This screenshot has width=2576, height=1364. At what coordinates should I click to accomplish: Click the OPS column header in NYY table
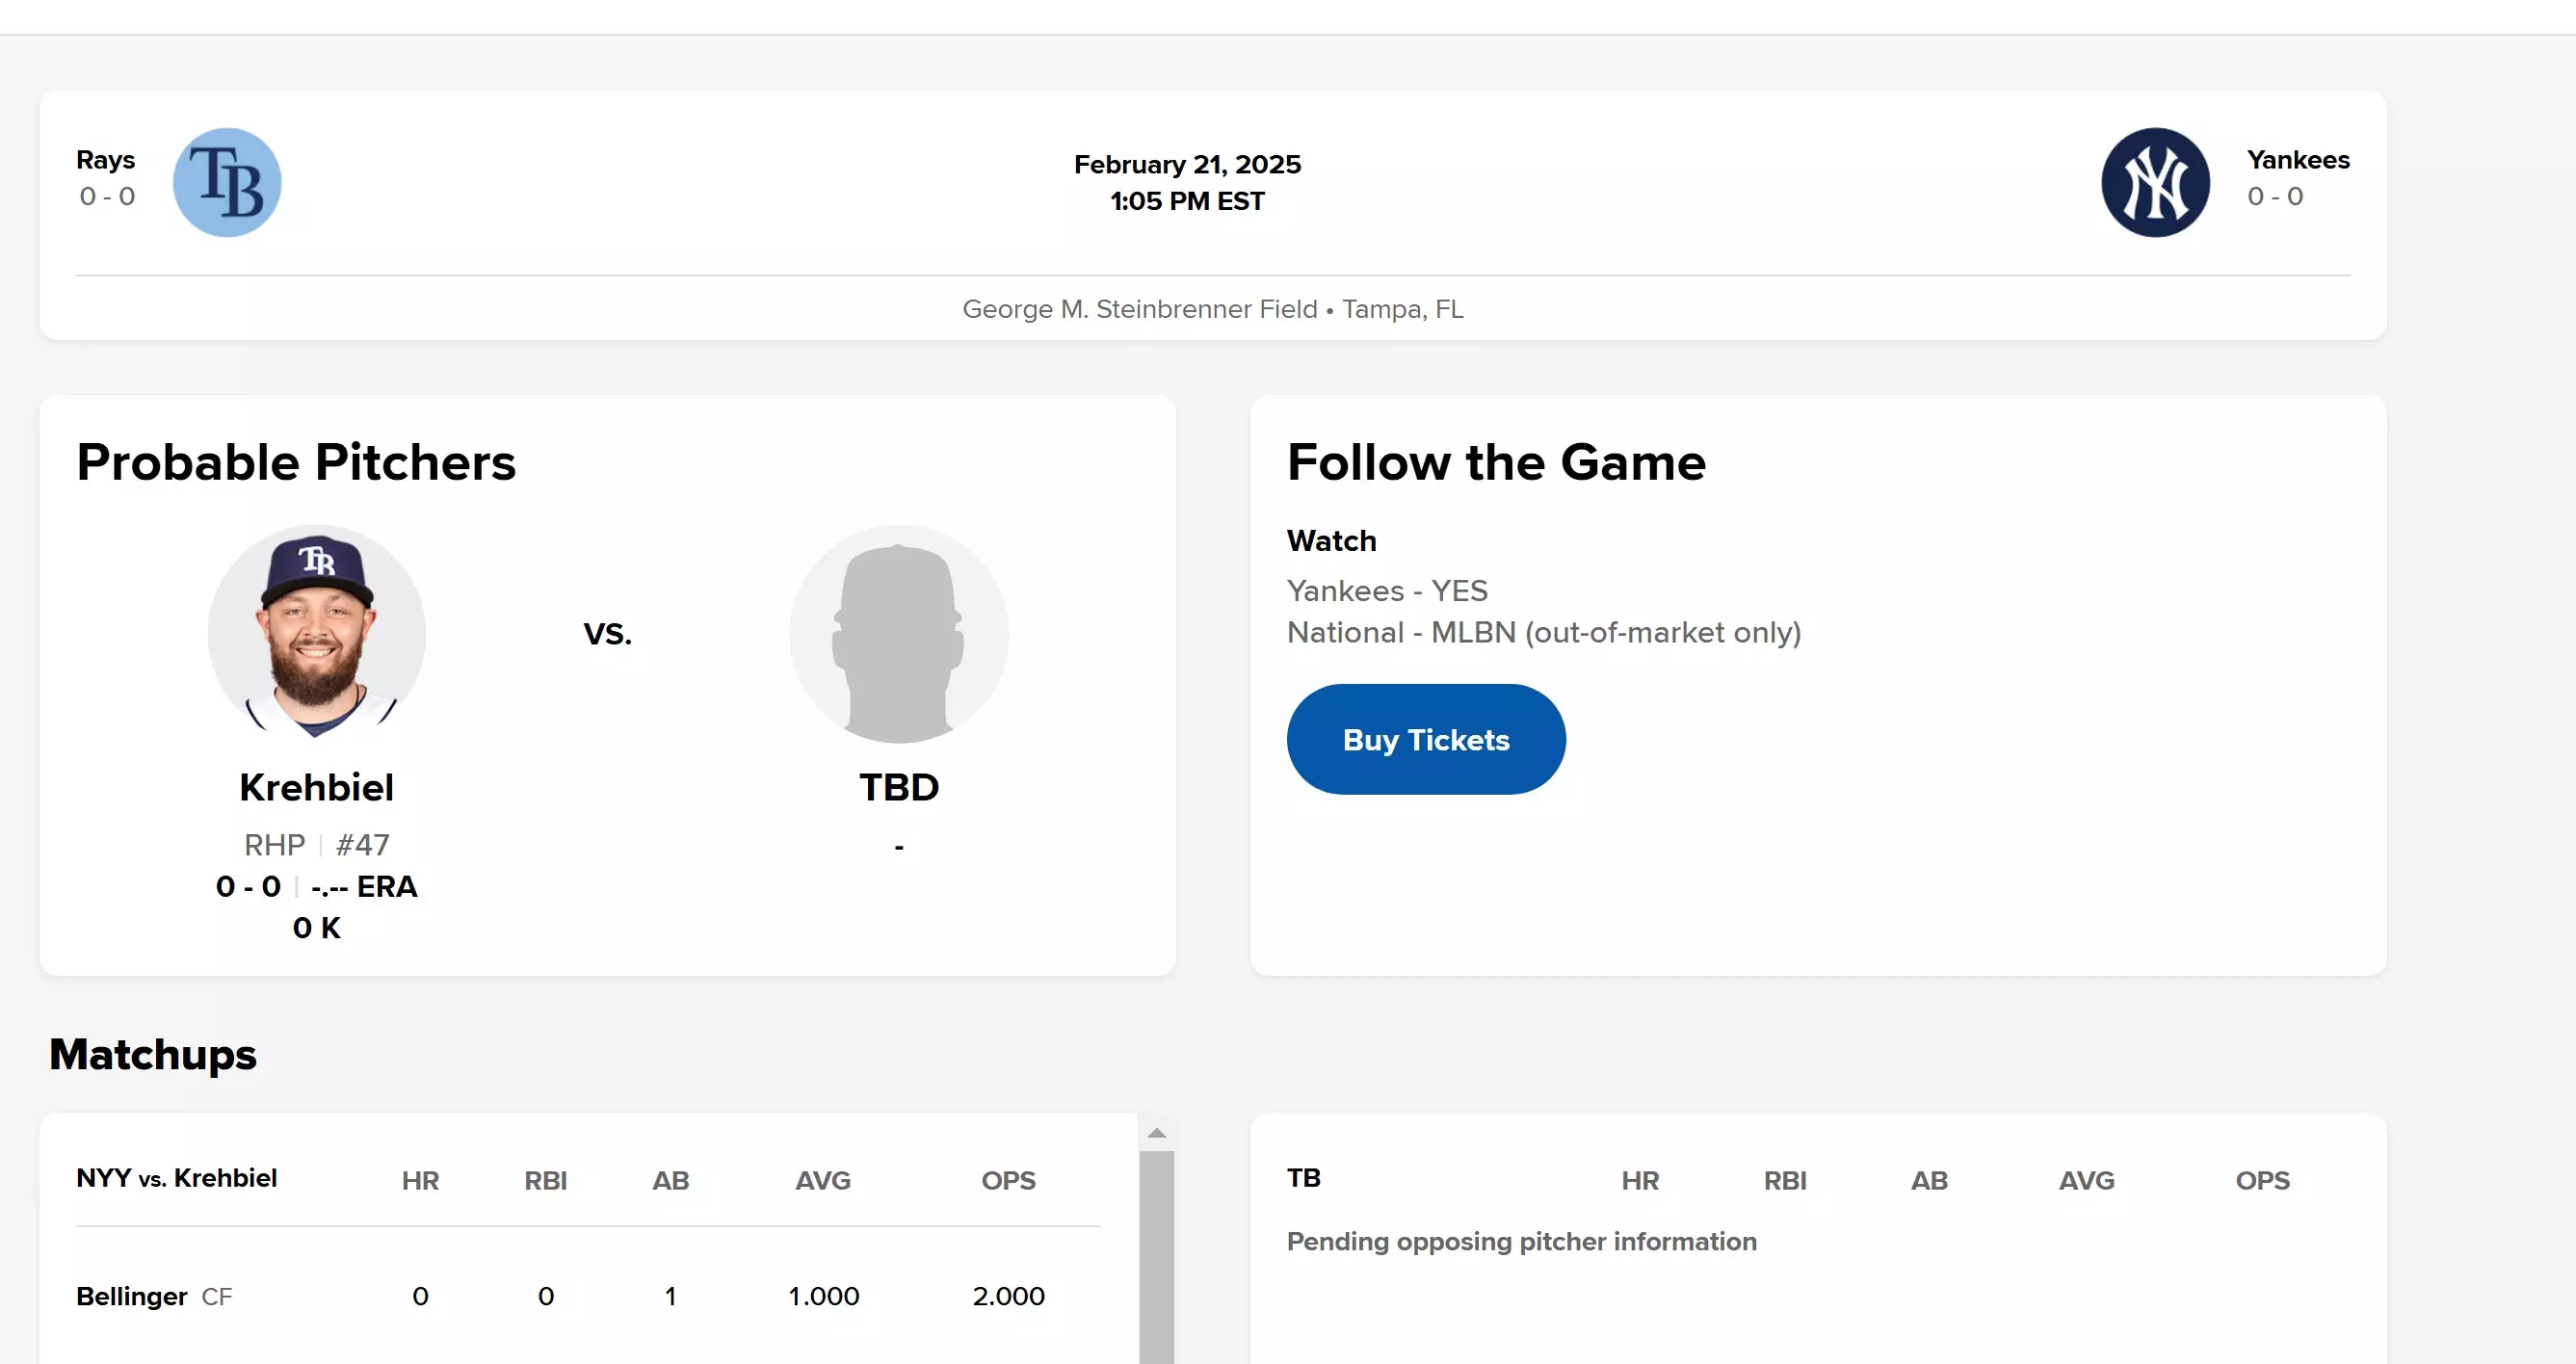click(x=1008, y=1180)
